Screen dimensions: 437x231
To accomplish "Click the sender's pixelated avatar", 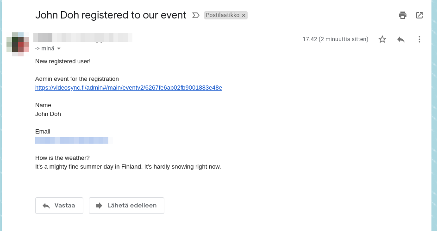I will pos(18,44).
